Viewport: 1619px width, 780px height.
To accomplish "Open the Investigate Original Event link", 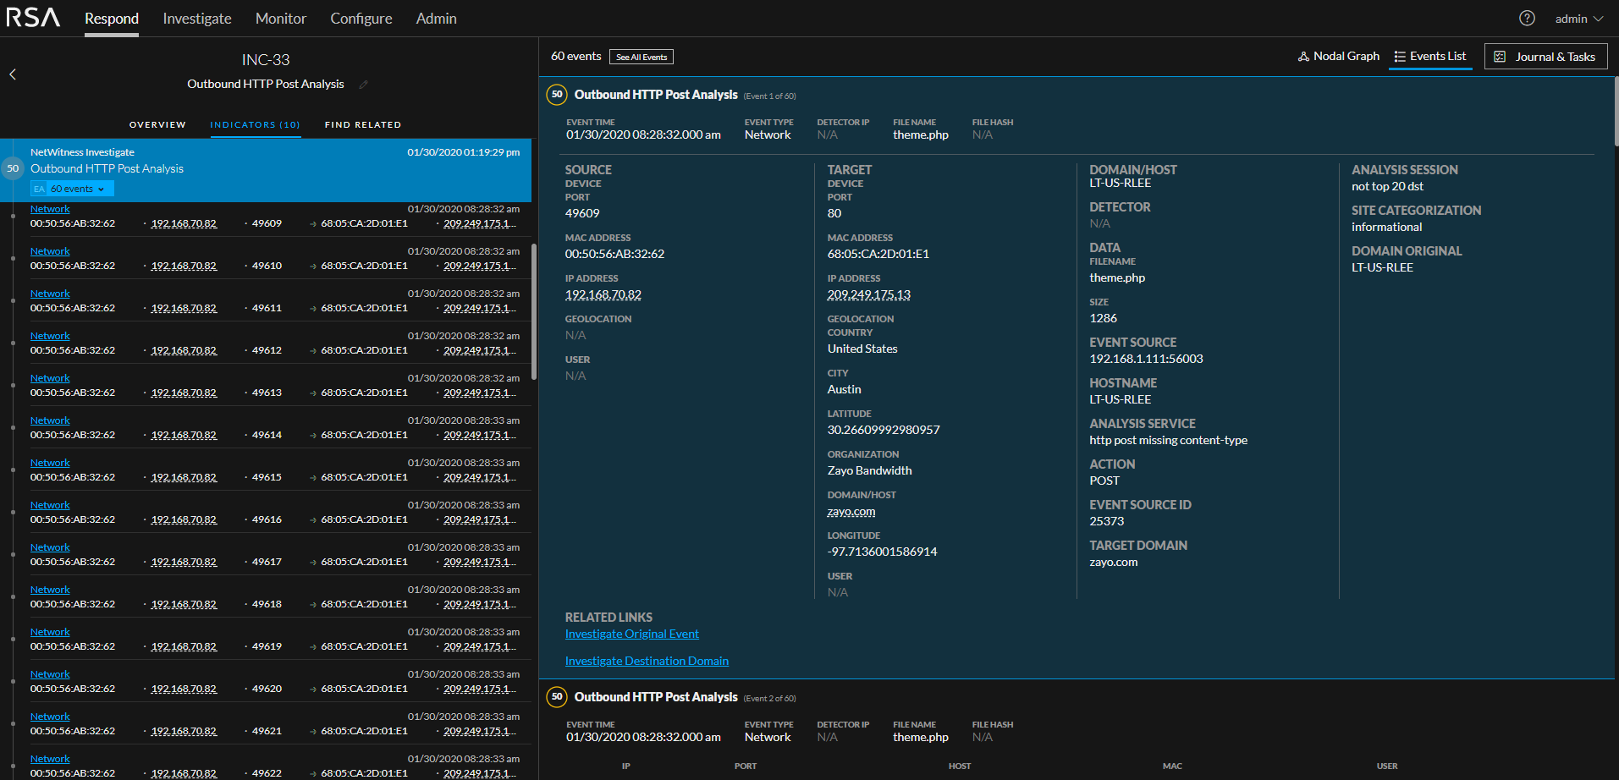I will tap(631, 634).
